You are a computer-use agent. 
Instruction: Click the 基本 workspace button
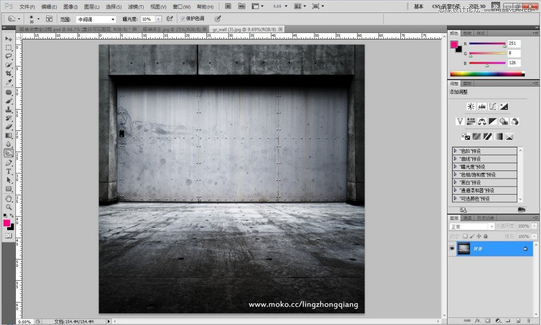(419, 6)
